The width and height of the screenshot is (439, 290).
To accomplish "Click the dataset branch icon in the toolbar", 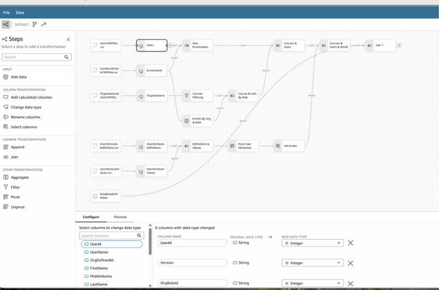I will [35, 24].
